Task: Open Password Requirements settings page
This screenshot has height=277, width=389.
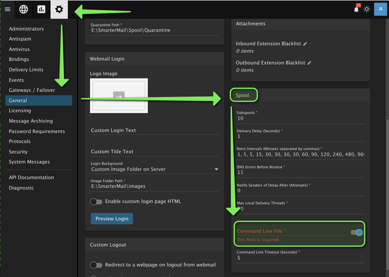Action: tap(37, 131)
